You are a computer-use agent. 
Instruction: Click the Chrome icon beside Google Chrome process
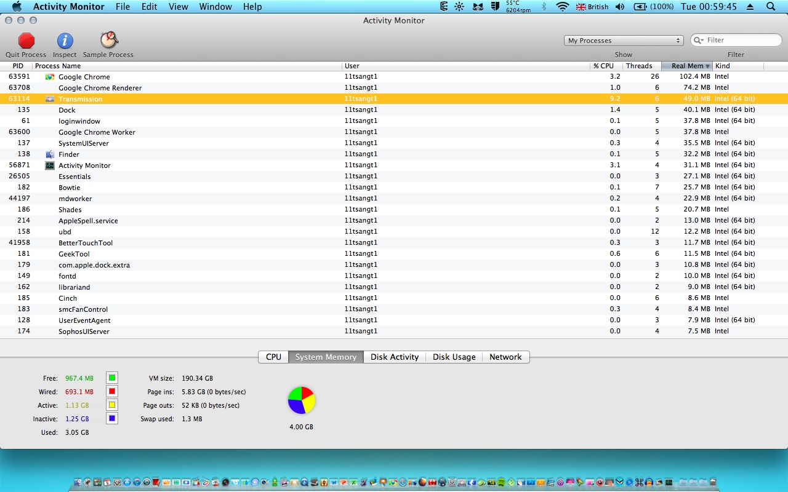[x=50, y=77]
